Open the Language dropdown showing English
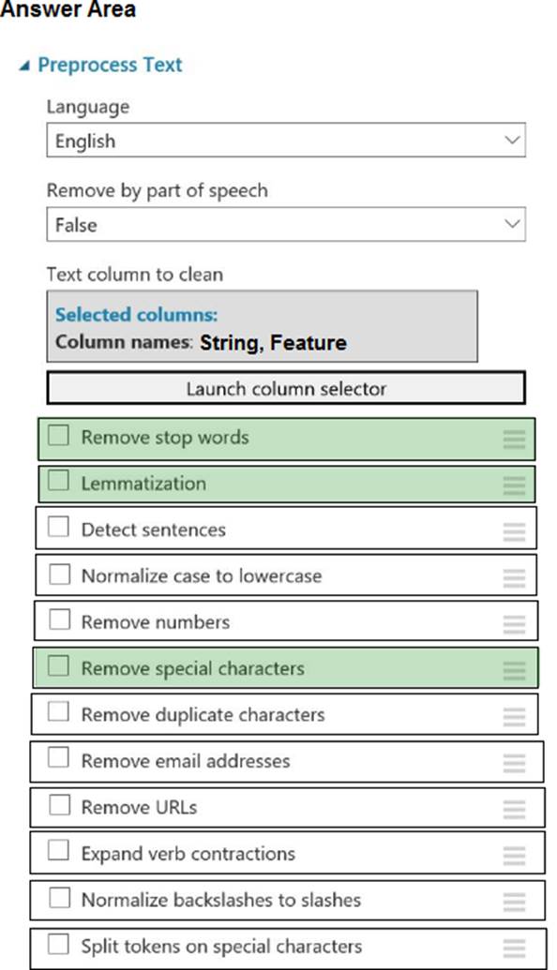The height and width of the screenshot is (970, 557). (x=286, y=141)
